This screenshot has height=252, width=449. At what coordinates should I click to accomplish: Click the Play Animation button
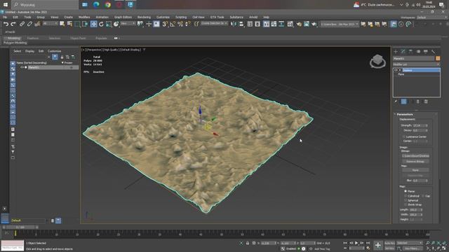[x=356, y=243]
